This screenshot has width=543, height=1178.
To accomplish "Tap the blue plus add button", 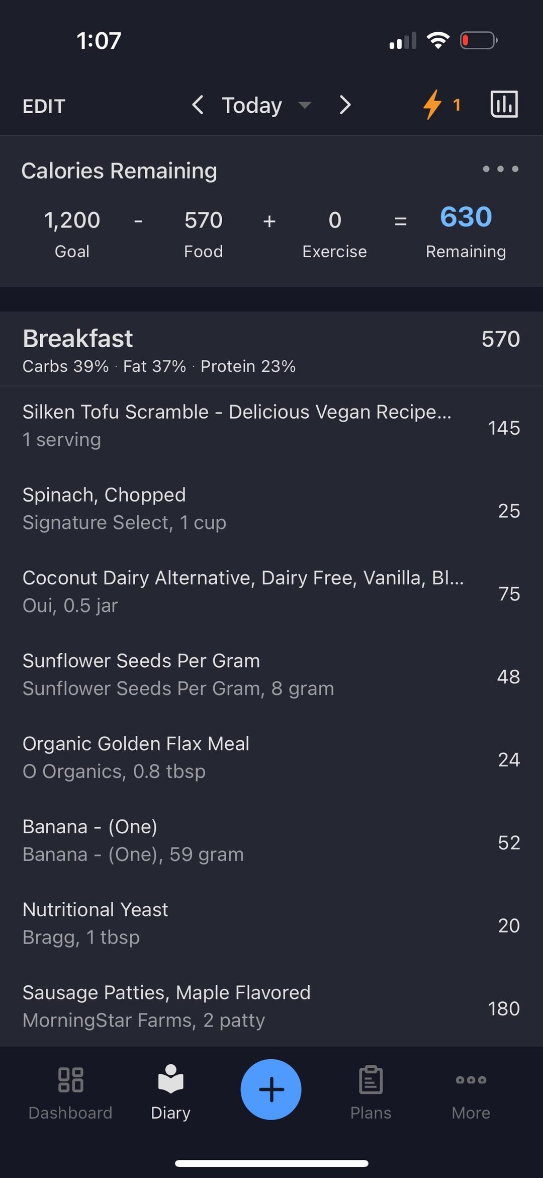I will [x=271, y=1089].
